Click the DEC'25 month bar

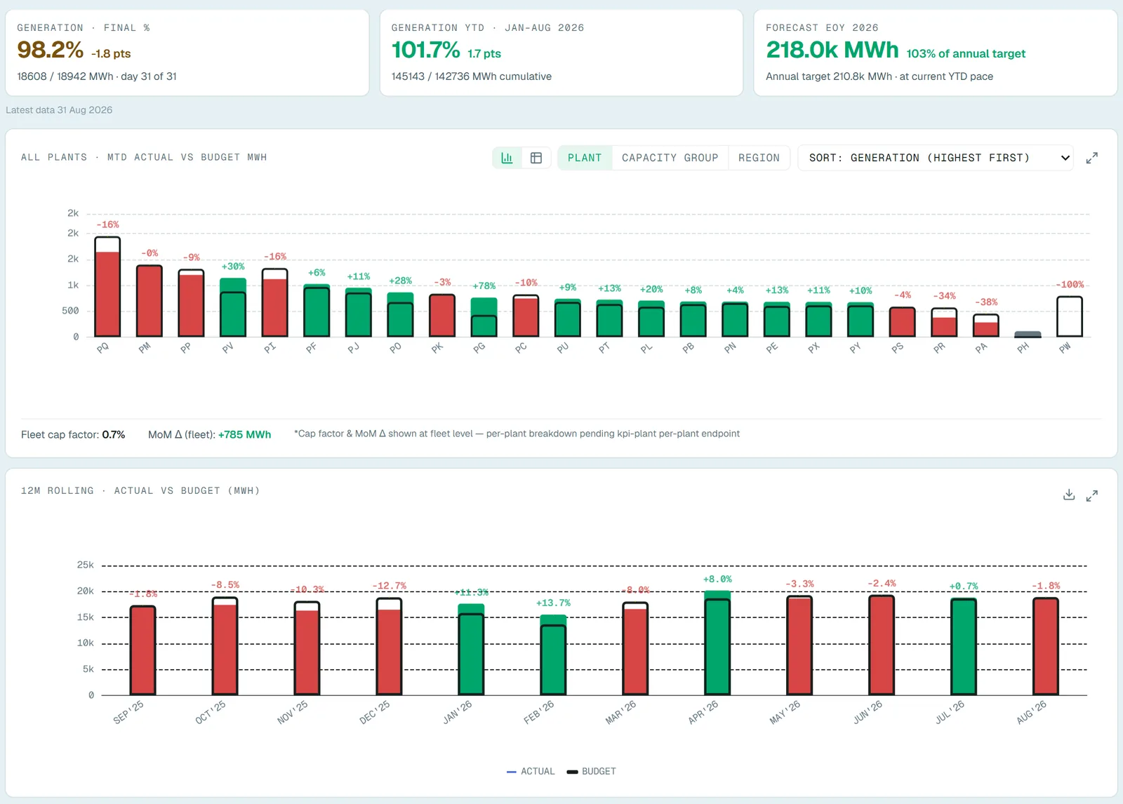click(x=389, y=646)
